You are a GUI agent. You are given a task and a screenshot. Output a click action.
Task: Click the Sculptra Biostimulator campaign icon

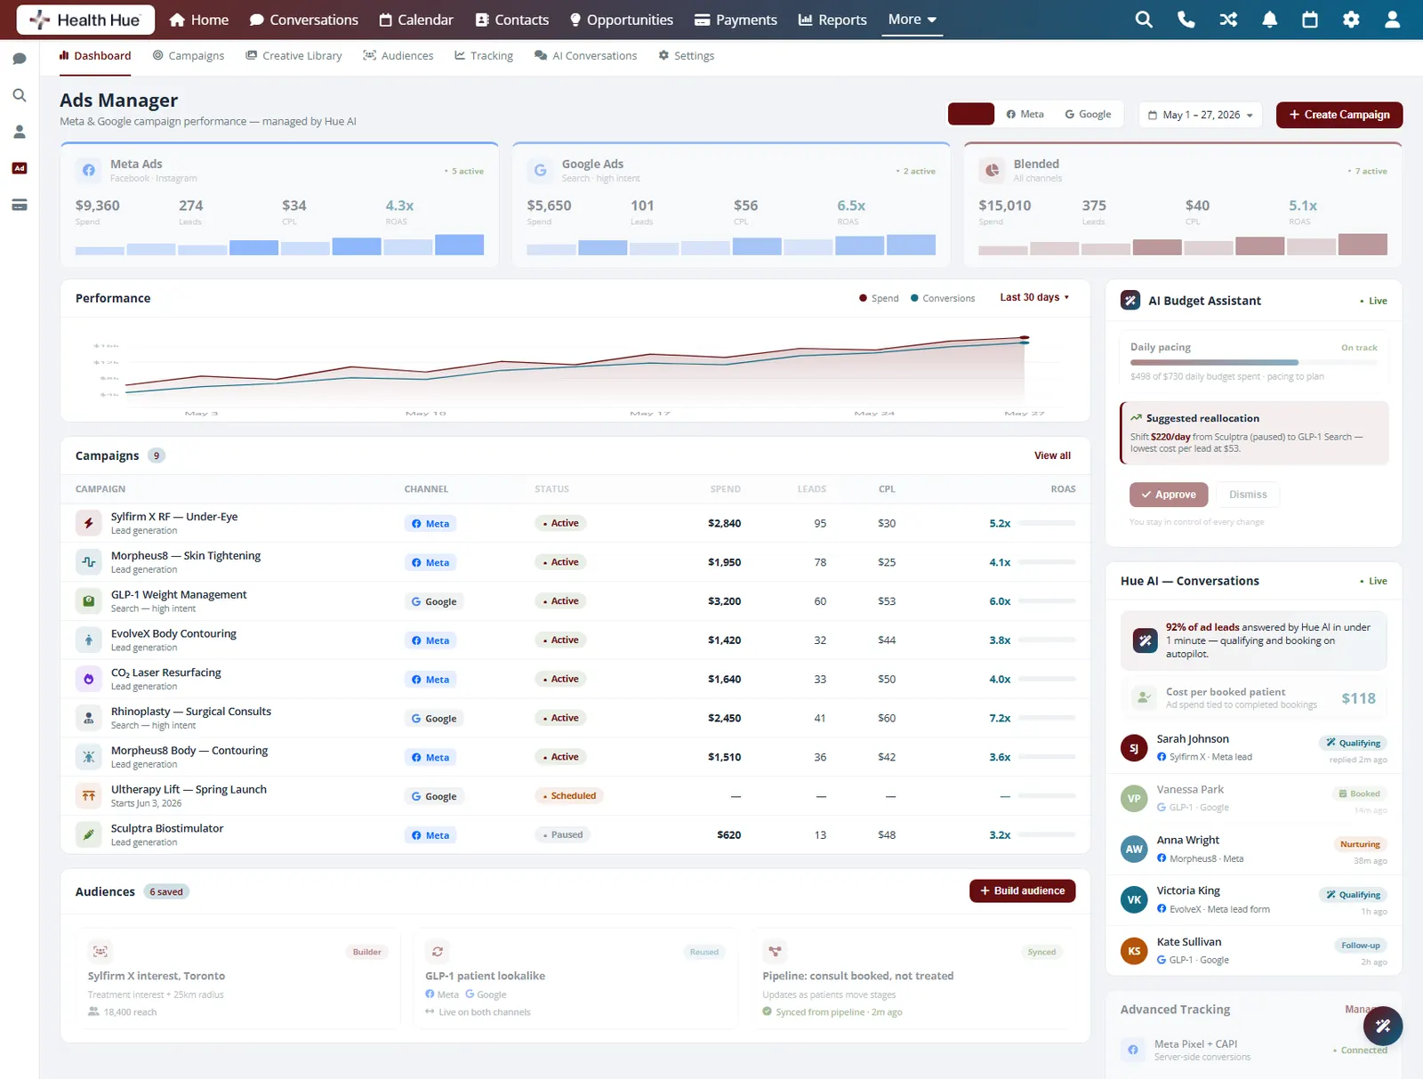coord(89,834)
